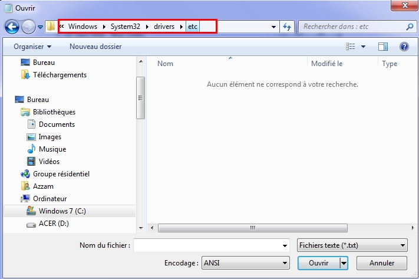This screenshot has height=279, width=419.
Task: Select Windows in the address path
Action: click(83, 27)
